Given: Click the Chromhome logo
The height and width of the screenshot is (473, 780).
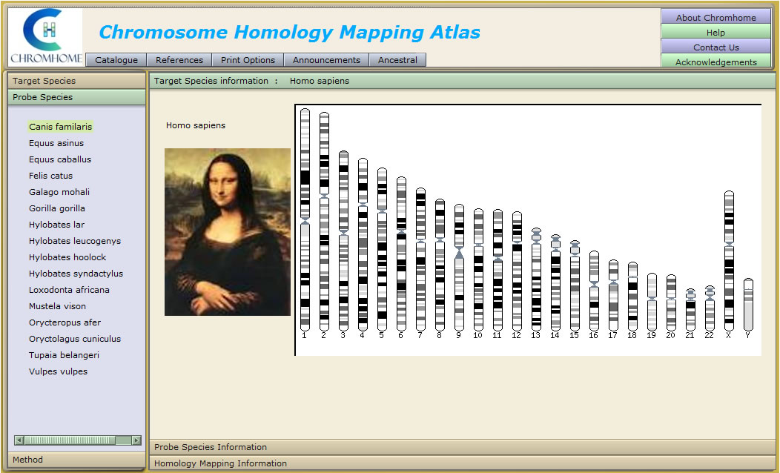Looking at the screenshot, I should click(x=46, y=37).
